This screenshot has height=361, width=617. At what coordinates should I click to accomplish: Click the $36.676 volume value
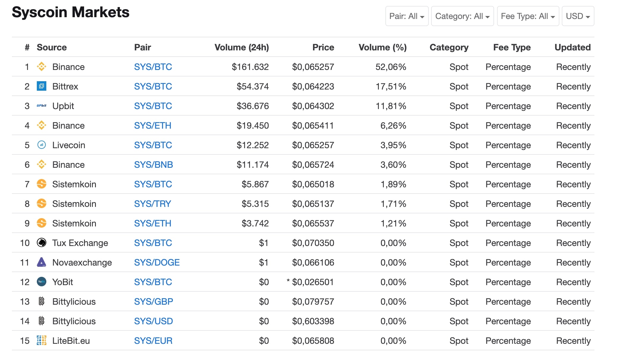(x=253, y=106)
